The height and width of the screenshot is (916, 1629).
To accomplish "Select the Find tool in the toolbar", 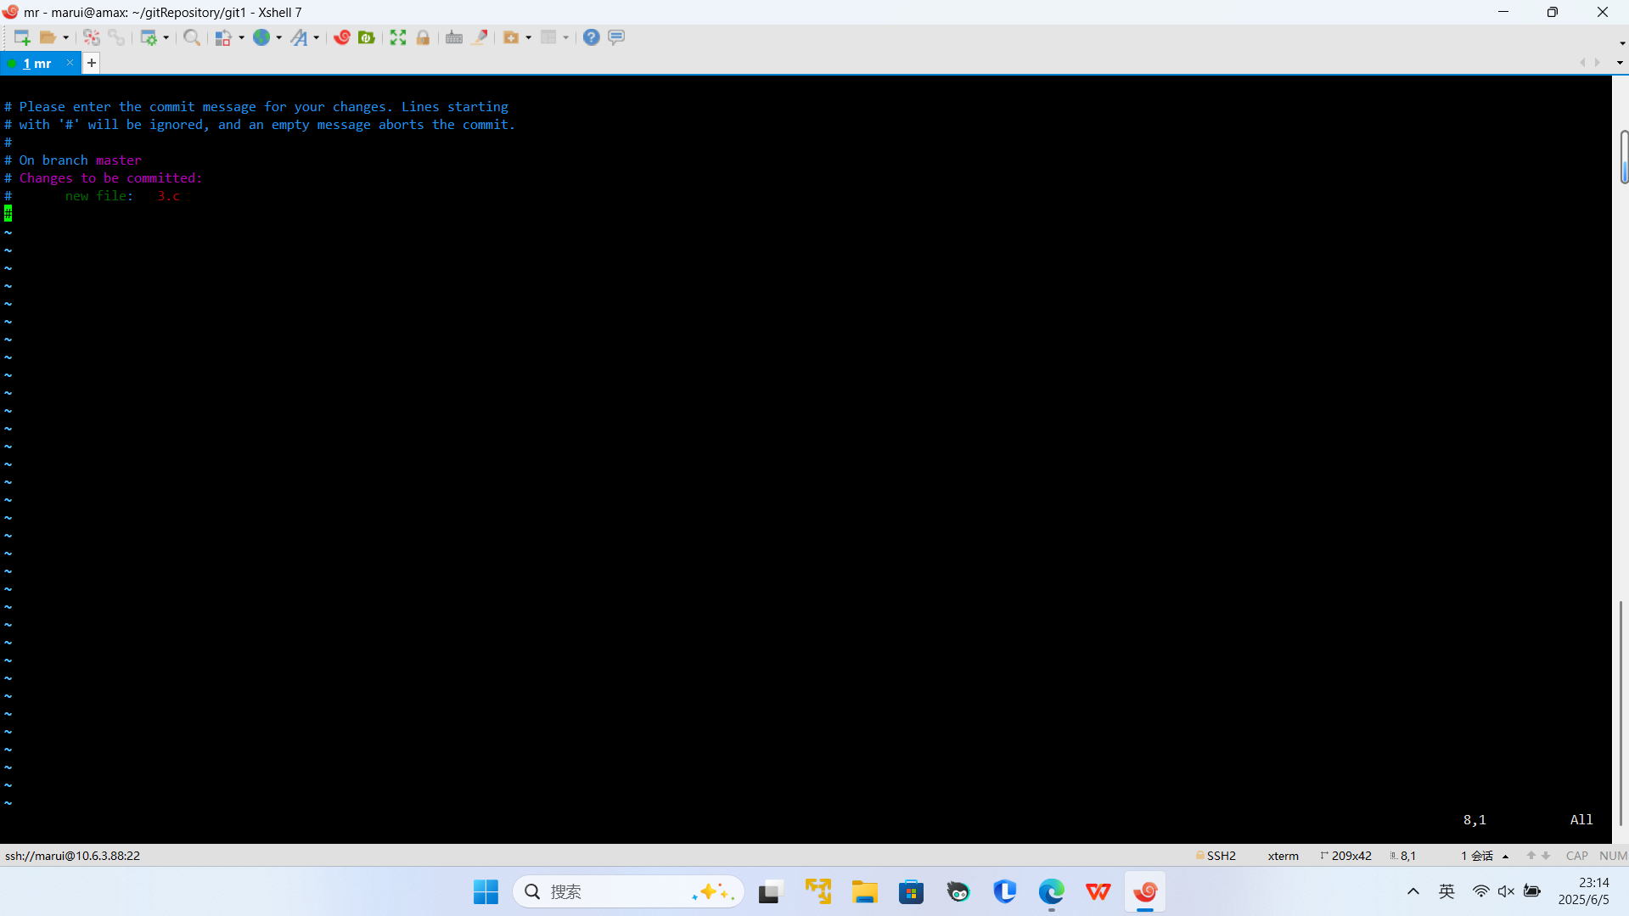I will (x=191, y=37).
